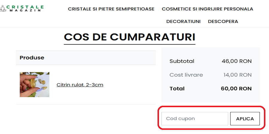Click the CRISTALE logo text

pyautogui.click(x=25, y=7)
